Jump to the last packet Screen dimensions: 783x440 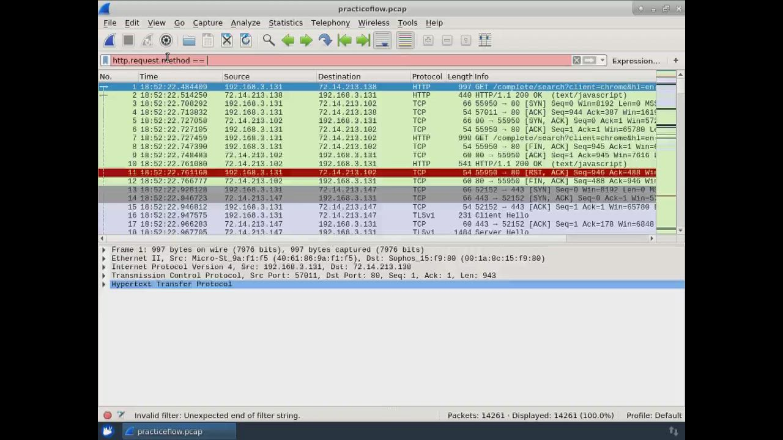(x=363, y=40)
